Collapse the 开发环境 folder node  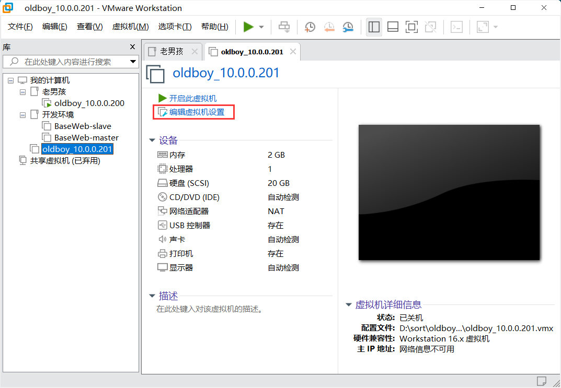click(x=22, y=115)
